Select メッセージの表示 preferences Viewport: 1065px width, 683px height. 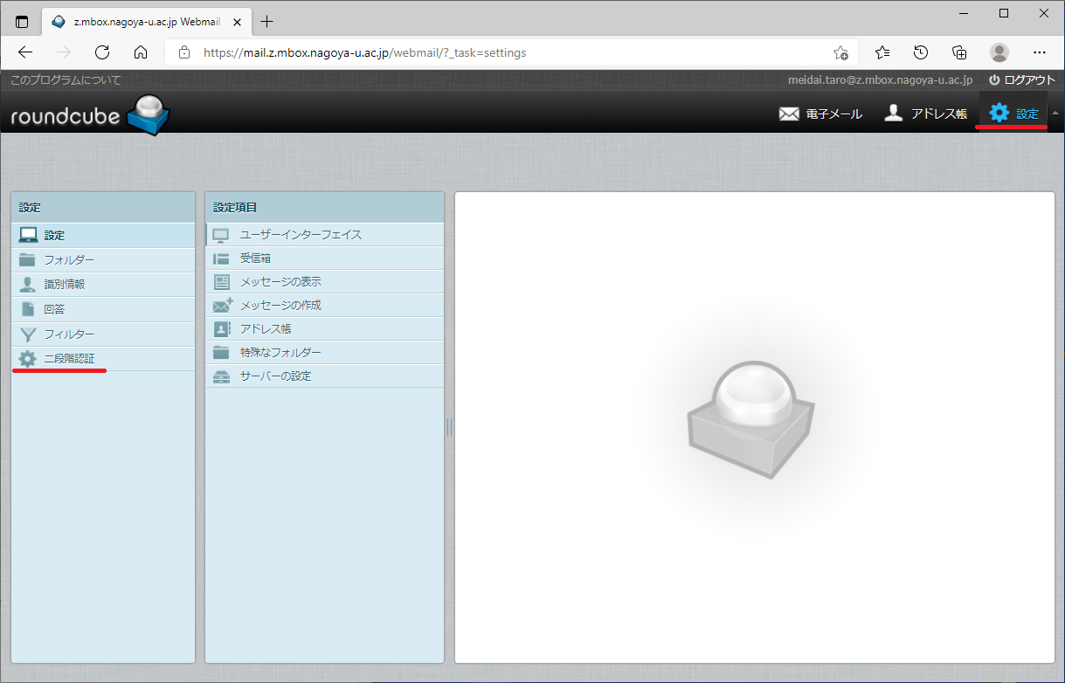(x=280, y=282)
